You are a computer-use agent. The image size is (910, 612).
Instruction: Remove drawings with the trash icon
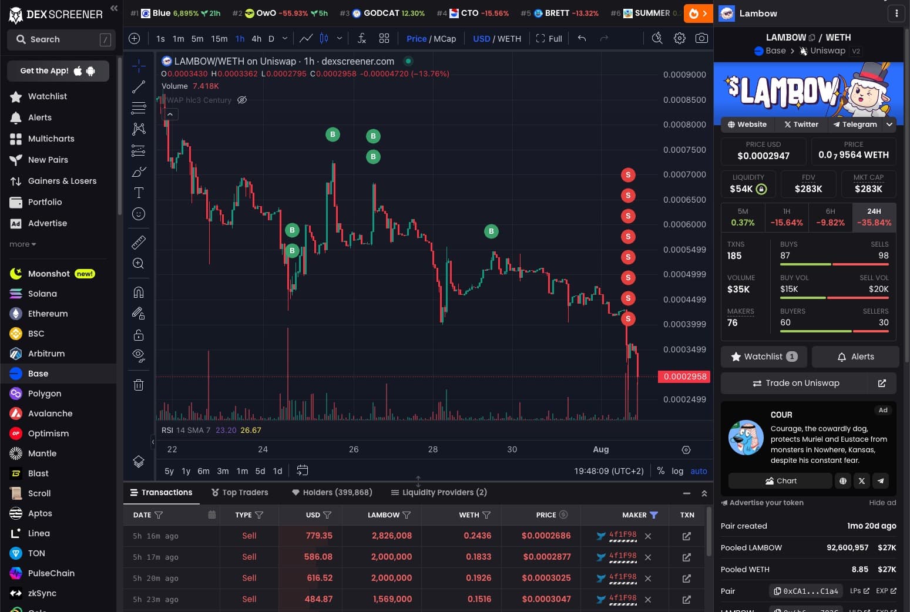[x=139, y=385]
